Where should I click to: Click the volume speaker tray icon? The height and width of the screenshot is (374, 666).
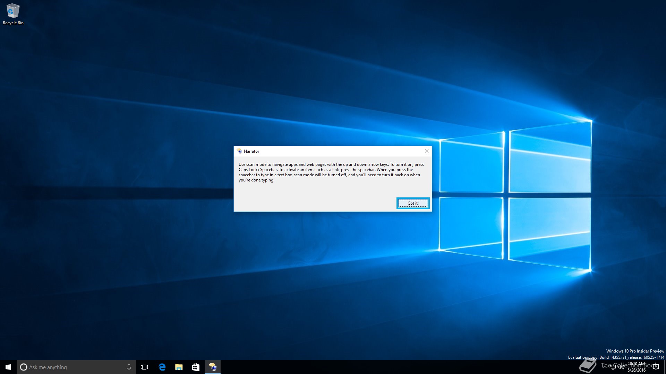pyautogui.click(x=621, y=367)
